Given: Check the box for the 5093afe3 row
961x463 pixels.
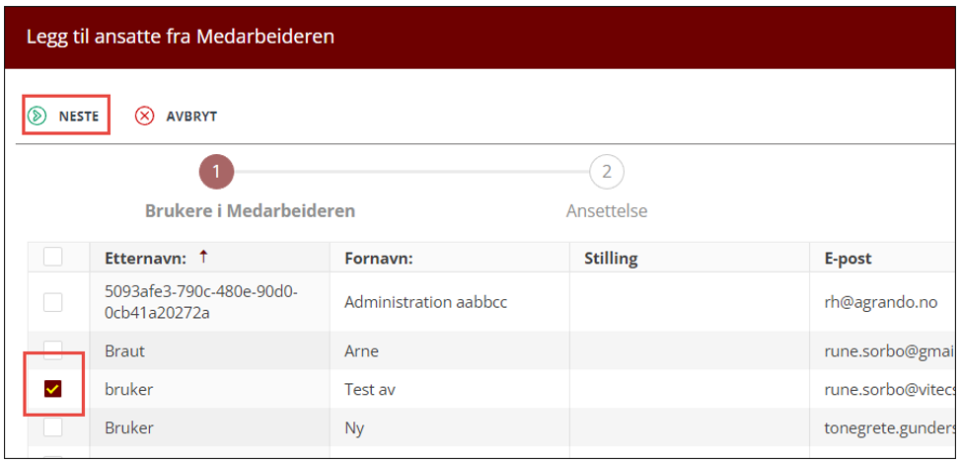Looking at the screenshot, I should [x=52, y=302].
